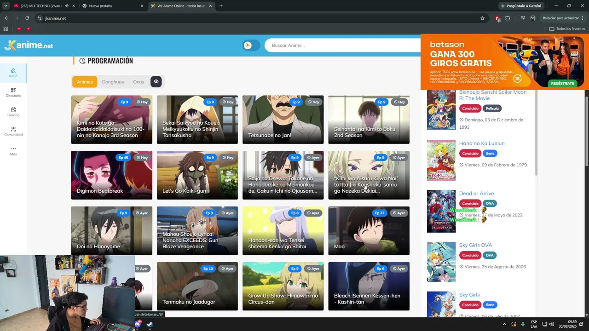
Task: Click REGÍSTRATE on the betsson ad
Action: tap(562, 83)
